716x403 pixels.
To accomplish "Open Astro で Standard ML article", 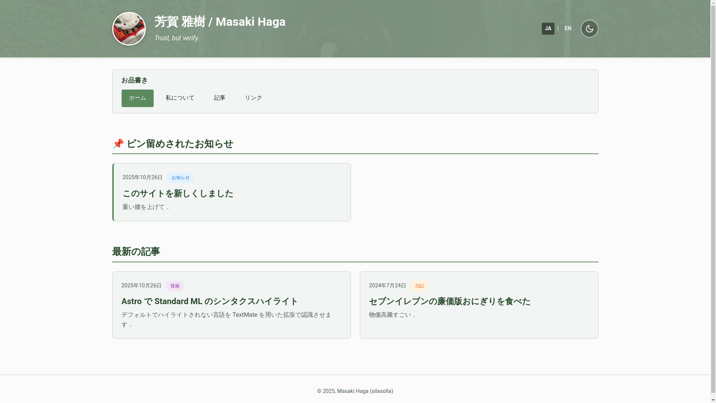I will [209, 302].
